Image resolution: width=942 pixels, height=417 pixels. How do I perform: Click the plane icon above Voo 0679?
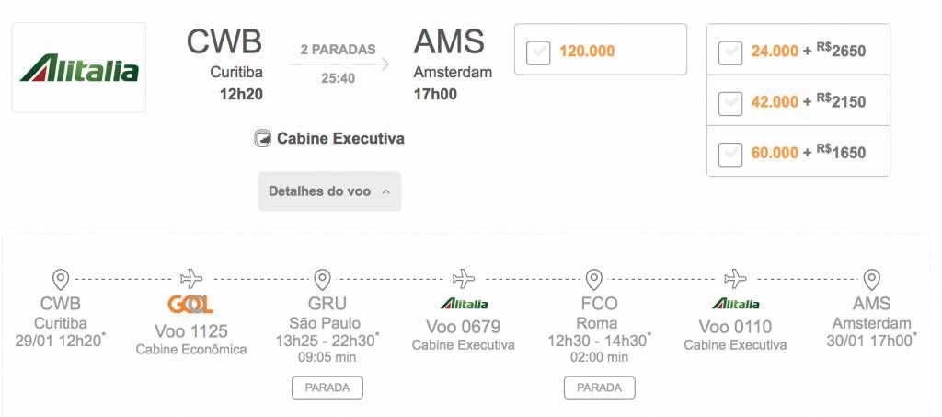[x=463, y=278]
